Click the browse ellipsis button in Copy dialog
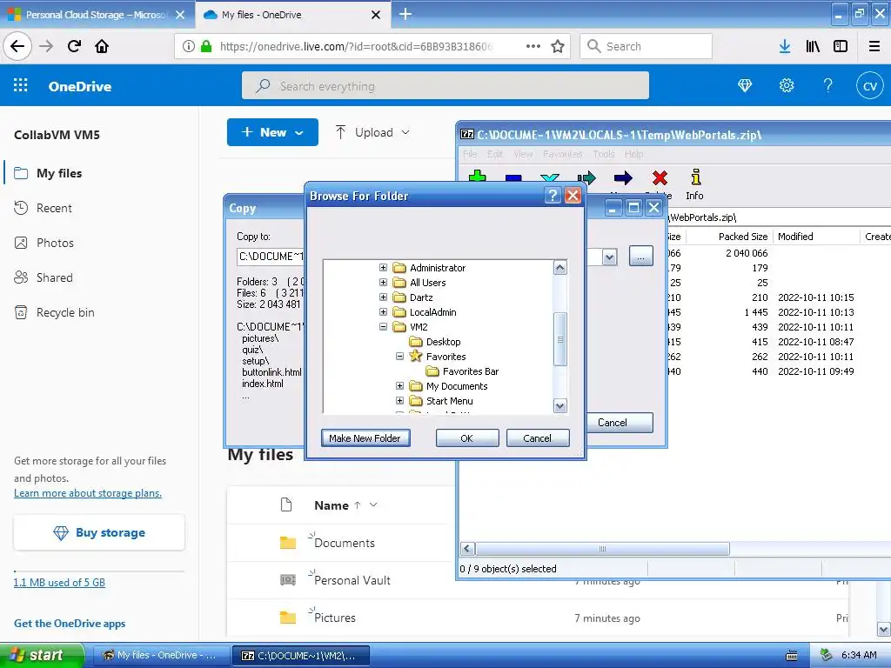Viewport: 891px width, 668px height. tap(641, 257)
